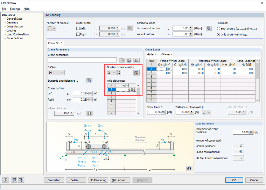
Task: Adjust the crane axles number spinner
Action: (119, 73)
